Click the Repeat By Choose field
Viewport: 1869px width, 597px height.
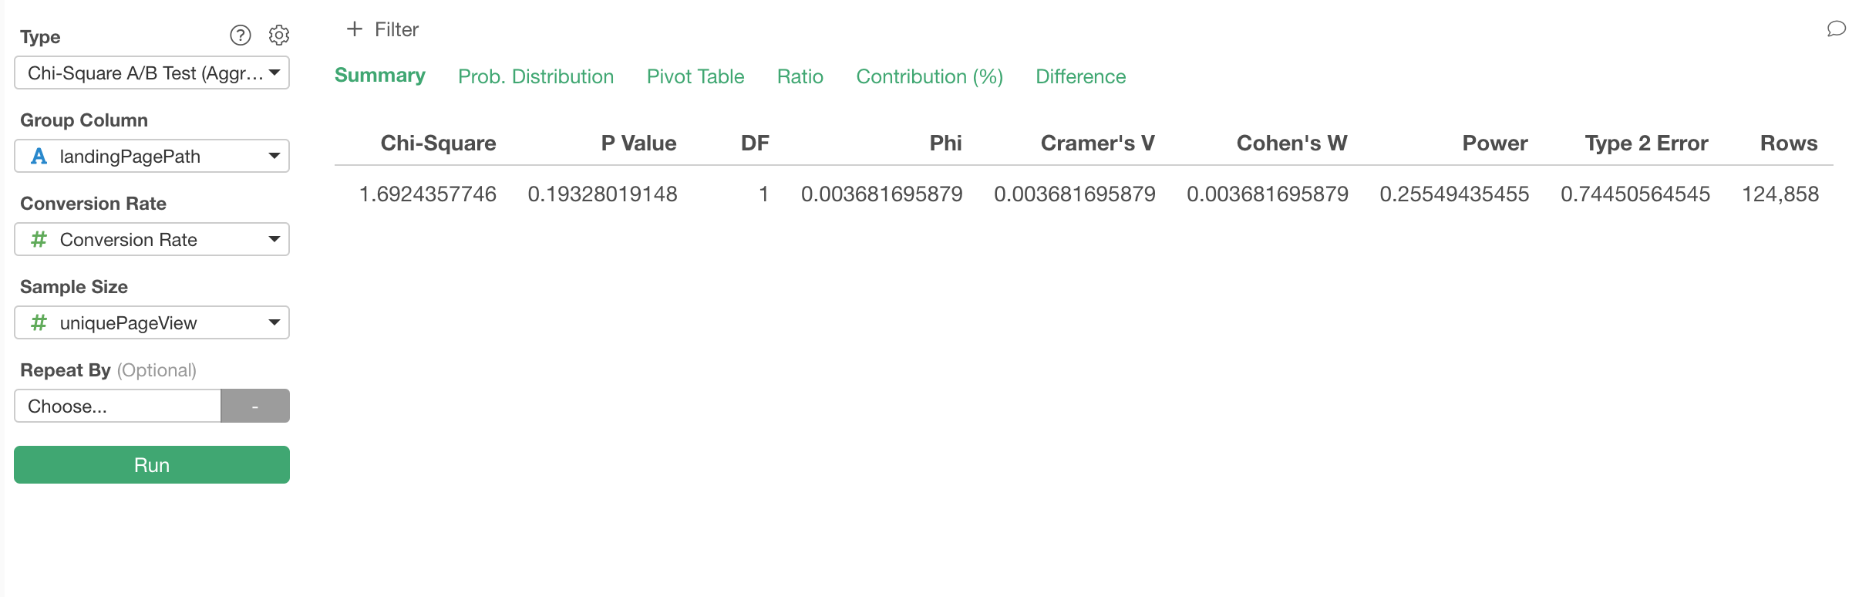pos(117,406)
